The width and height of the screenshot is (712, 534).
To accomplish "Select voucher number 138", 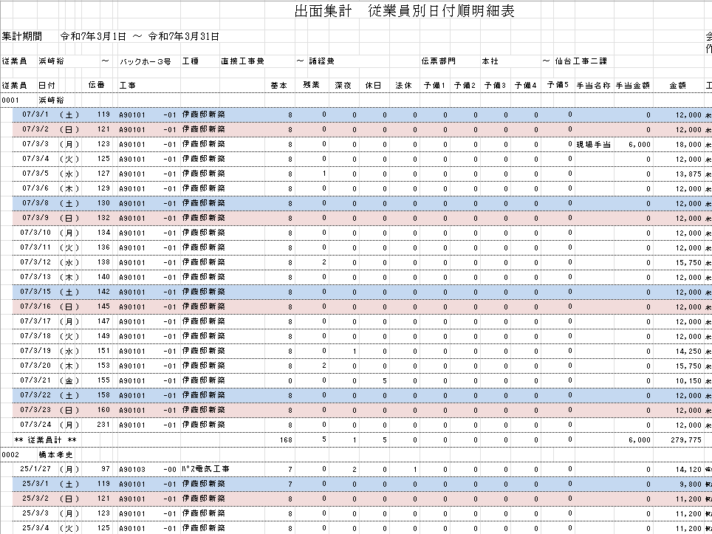I will click(103, 262).
